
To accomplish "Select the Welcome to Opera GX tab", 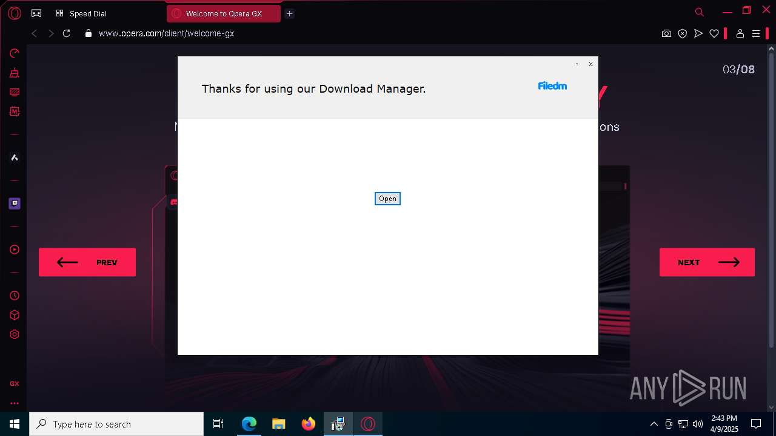I will 224,13.
